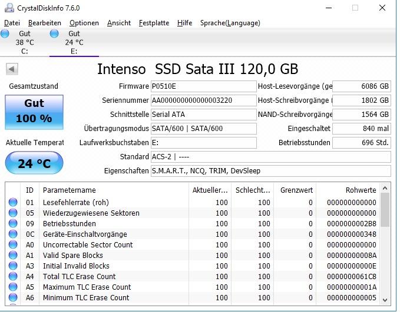400x312 pixels.
Task: Select the Valid Spare Blocks row name
Action: click(72, 255)
